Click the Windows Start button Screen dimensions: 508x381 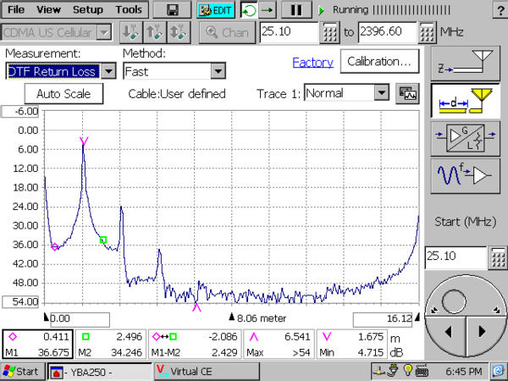(x=21, y=372)
